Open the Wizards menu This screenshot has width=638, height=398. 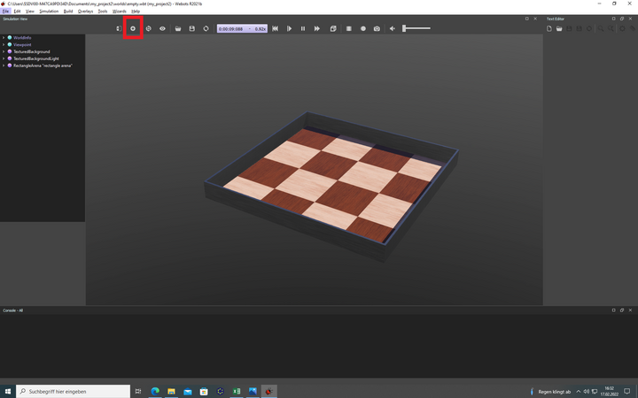click(x=119, y=11)
